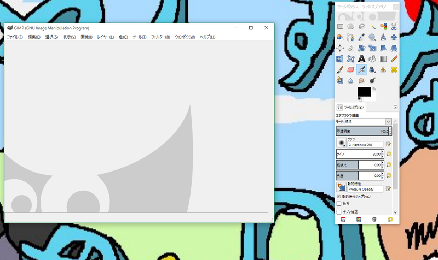Image resolution: width=438 pixels, height=260 pixels.
Task: Enable the 散布 checkbox
Action: point(339,204)
